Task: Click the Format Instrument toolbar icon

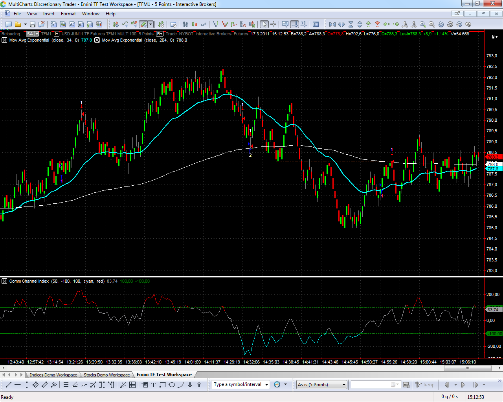Action: click(161, 24)
